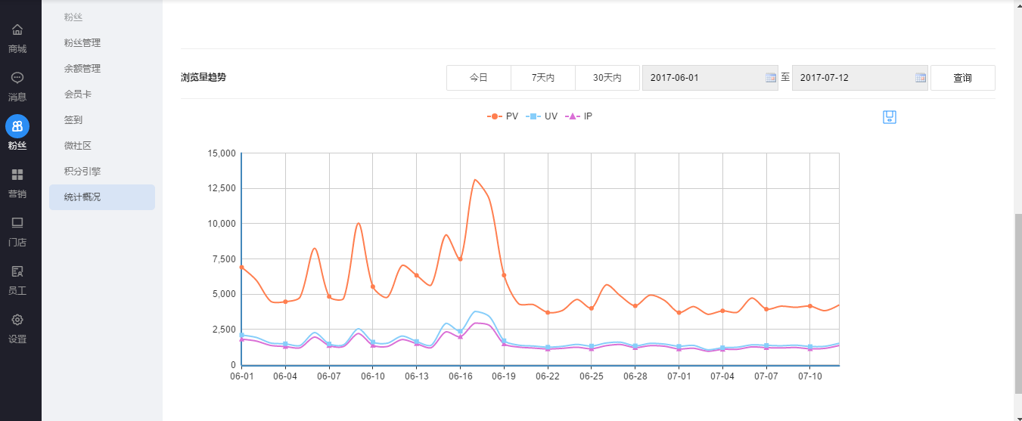Screen dimensions: 1022x421
Task: Open the 设置 settings gear icon
Action: coord(17,320)
